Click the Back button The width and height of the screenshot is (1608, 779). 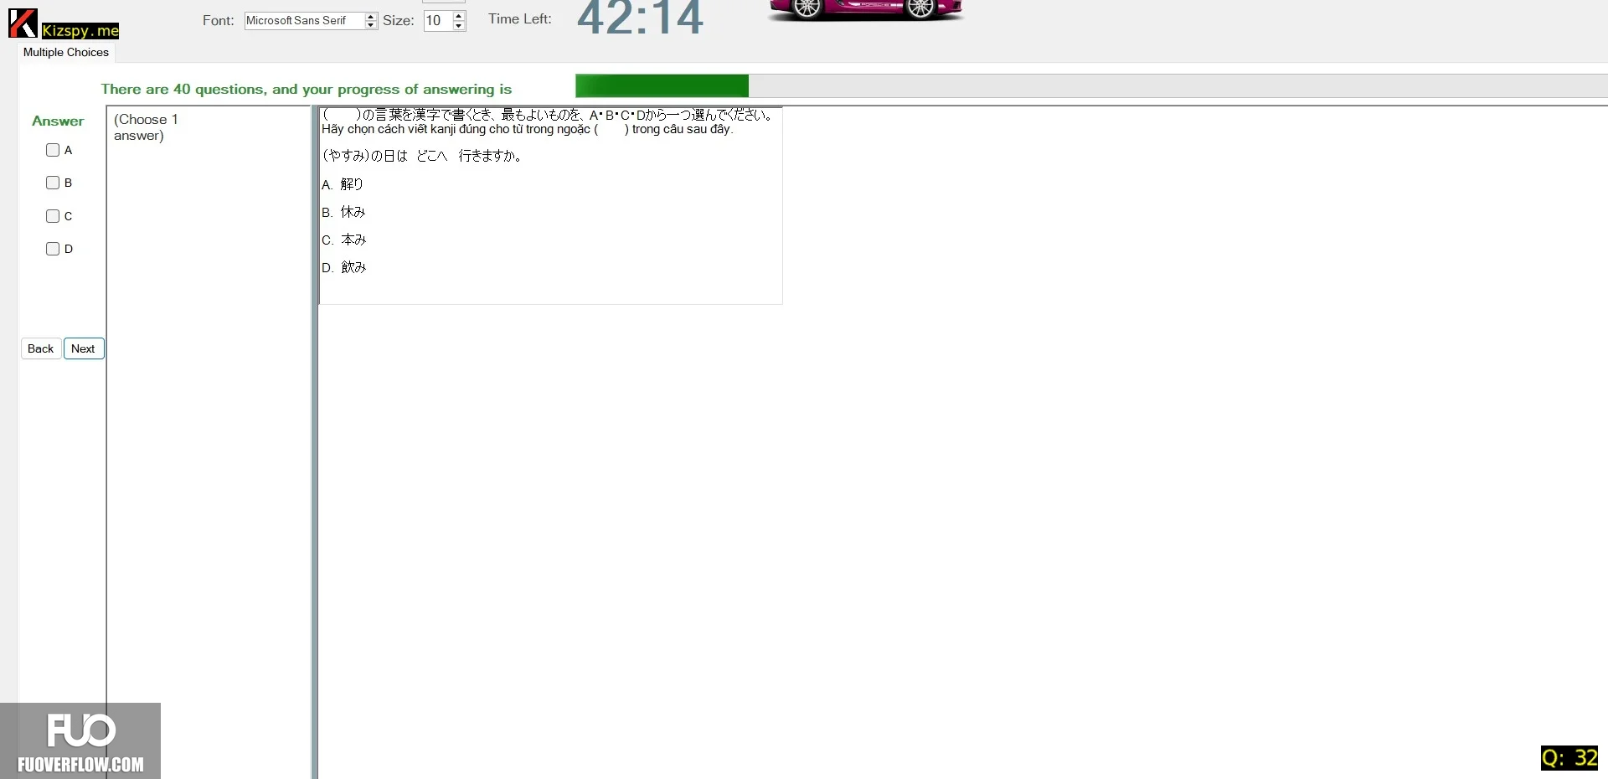click(x=40, y=348)
